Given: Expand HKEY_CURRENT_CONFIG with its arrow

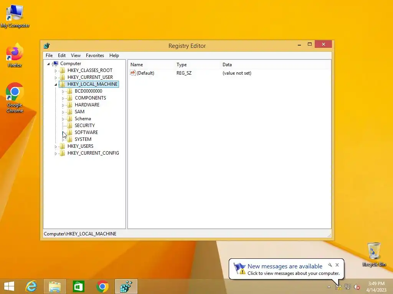Looking at the screenshot, I should click(x=56, y=154).
